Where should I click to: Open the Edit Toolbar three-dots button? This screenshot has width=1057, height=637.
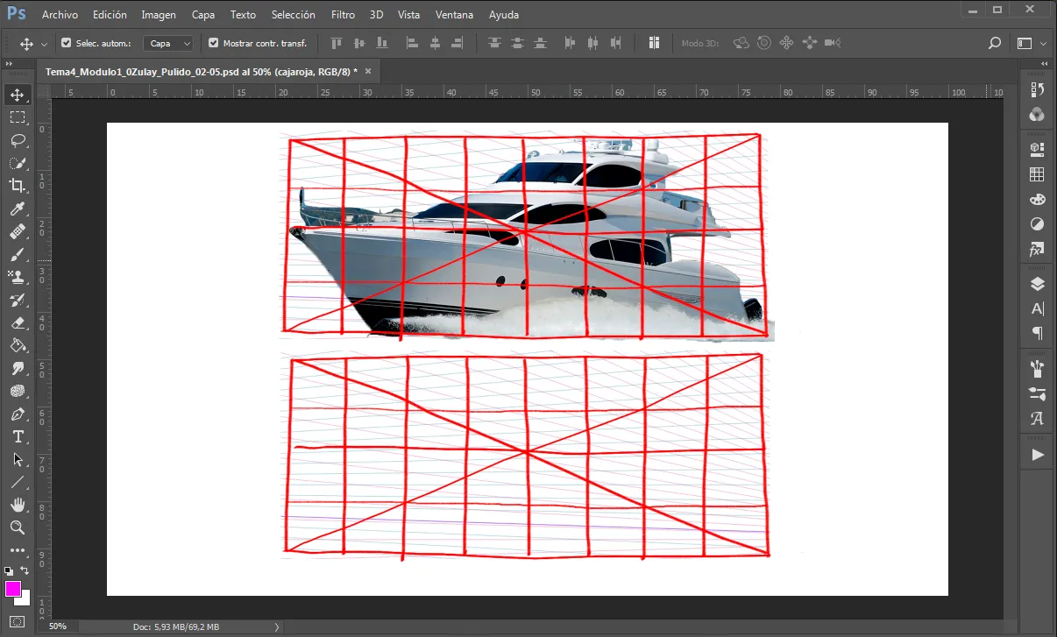[18, 550]
